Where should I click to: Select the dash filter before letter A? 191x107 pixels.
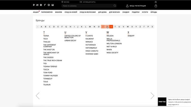tap(38, 27)
